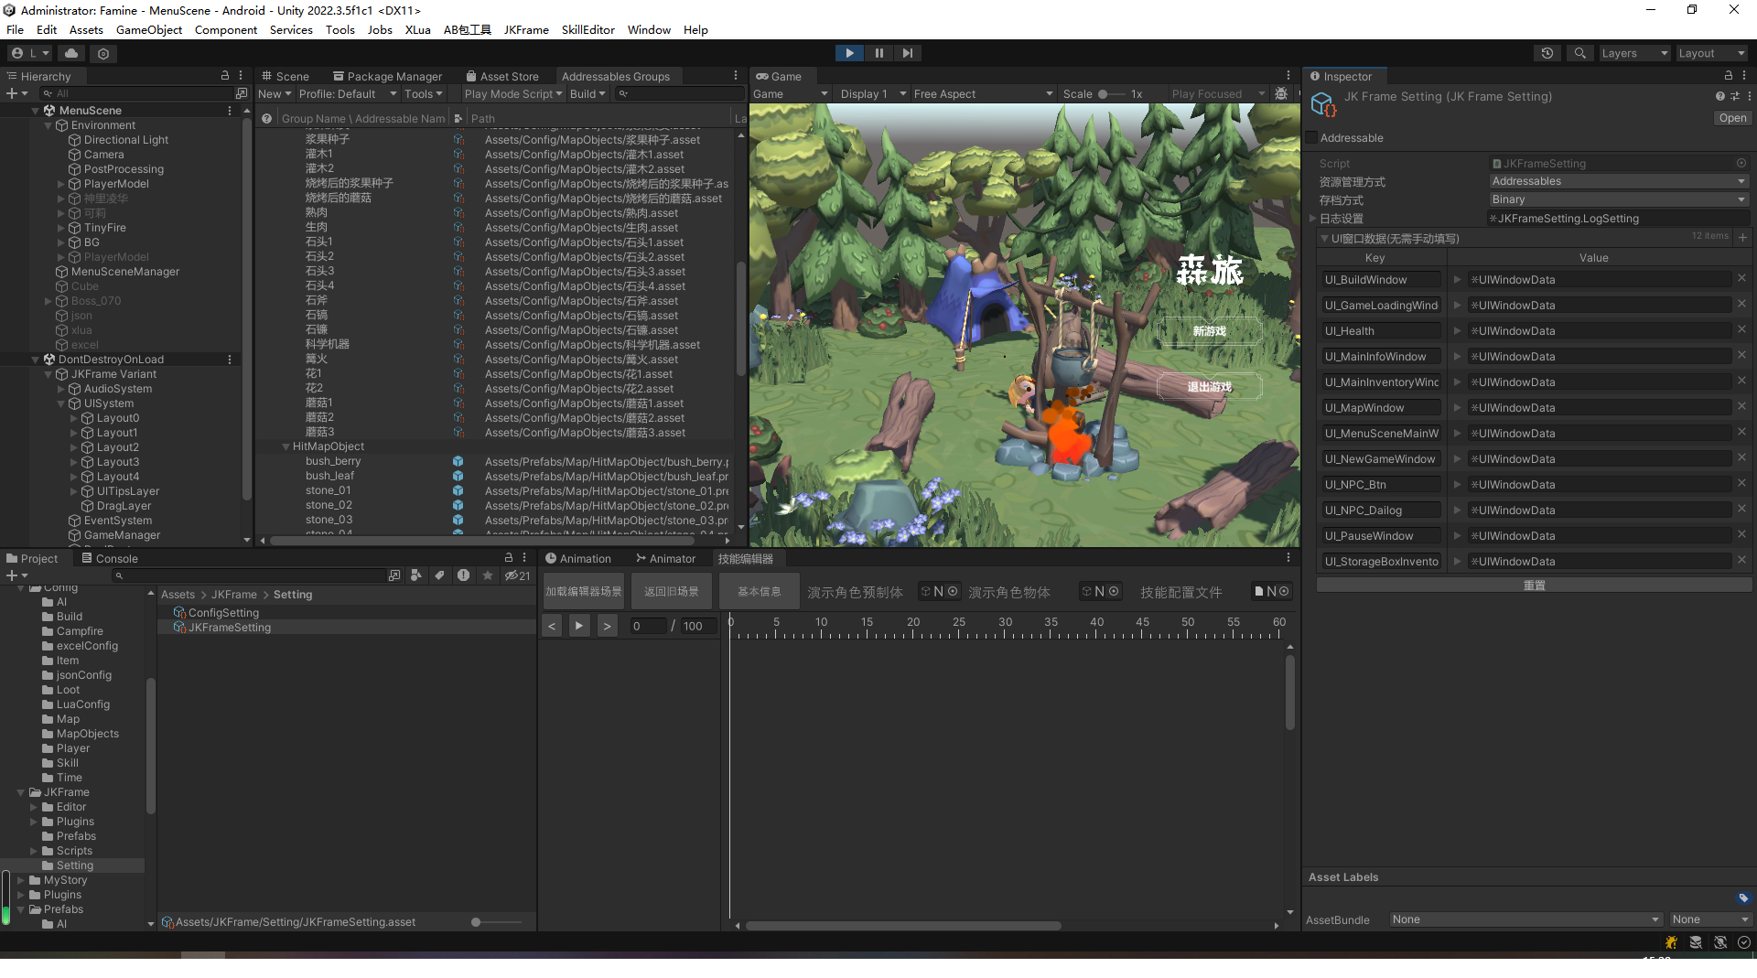The height and width of the screenshot is (978, 1757).
Task: Open the Inspector help question-mark icon
Action: (x=1720, y=96)
